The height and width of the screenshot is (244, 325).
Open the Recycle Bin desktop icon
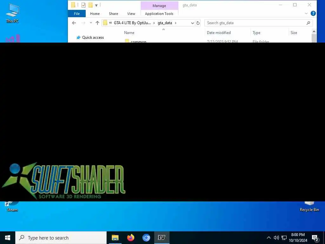click(309, 207)
